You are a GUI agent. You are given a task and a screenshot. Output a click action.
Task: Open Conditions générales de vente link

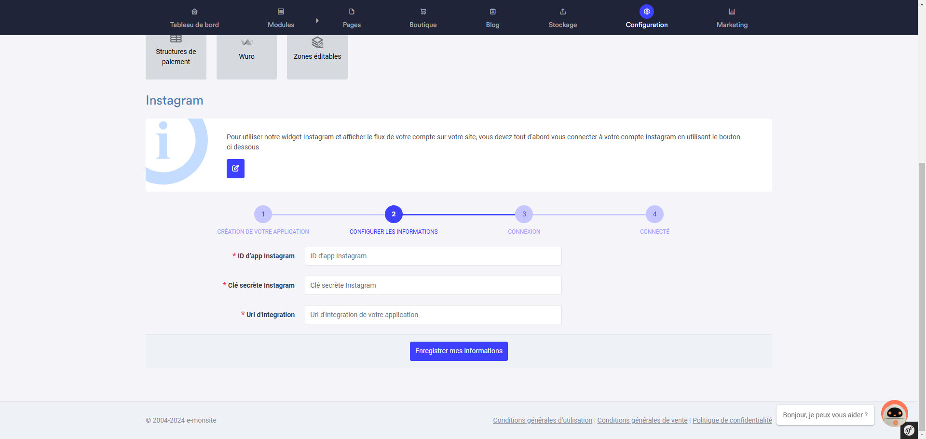click(642, 420)
